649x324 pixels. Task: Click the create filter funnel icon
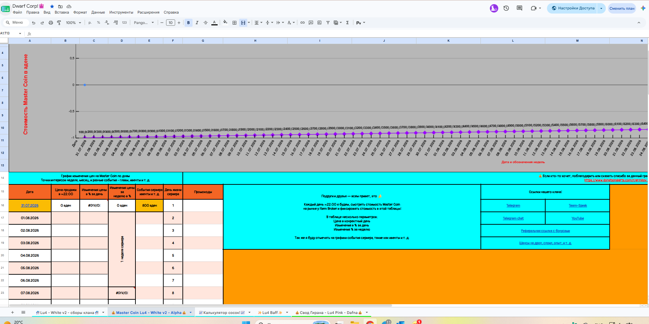[328, 23]
